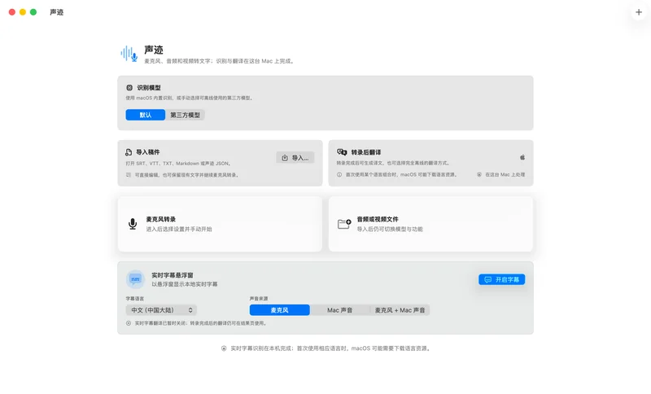
Task: Click text 导入后仍可切换模型与功能
Action: point(390,230)
